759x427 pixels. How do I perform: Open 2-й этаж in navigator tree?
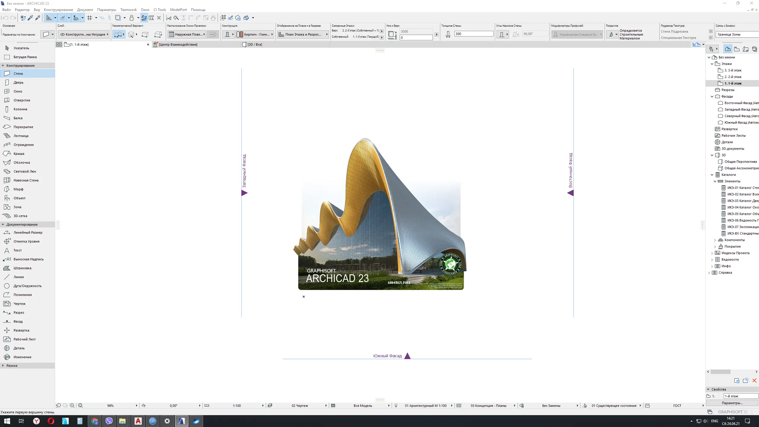733,77
